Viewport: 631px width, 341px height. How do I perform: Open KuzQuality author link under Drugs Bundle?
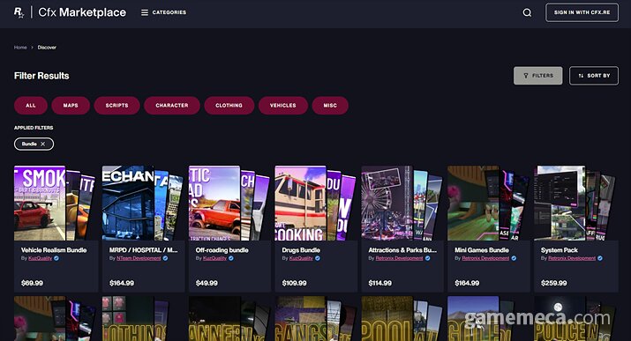click(x=301, y=258)
